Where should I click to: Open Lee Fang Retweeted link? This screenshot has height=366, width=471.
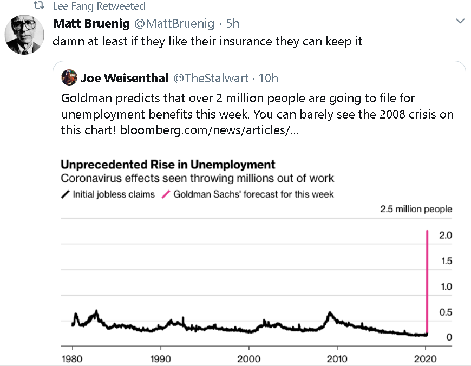(99, 6)
